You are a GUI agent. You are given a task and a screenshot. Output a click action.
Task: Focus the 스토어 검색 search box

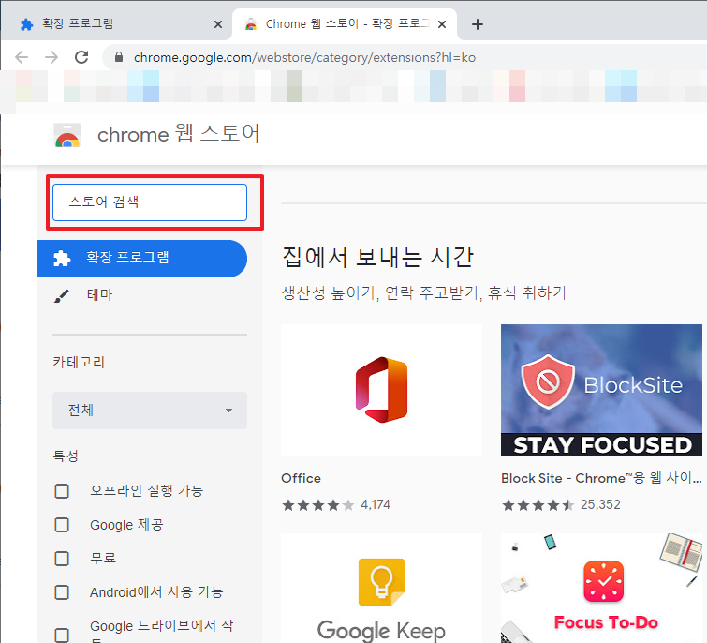[x=150, y=202]
